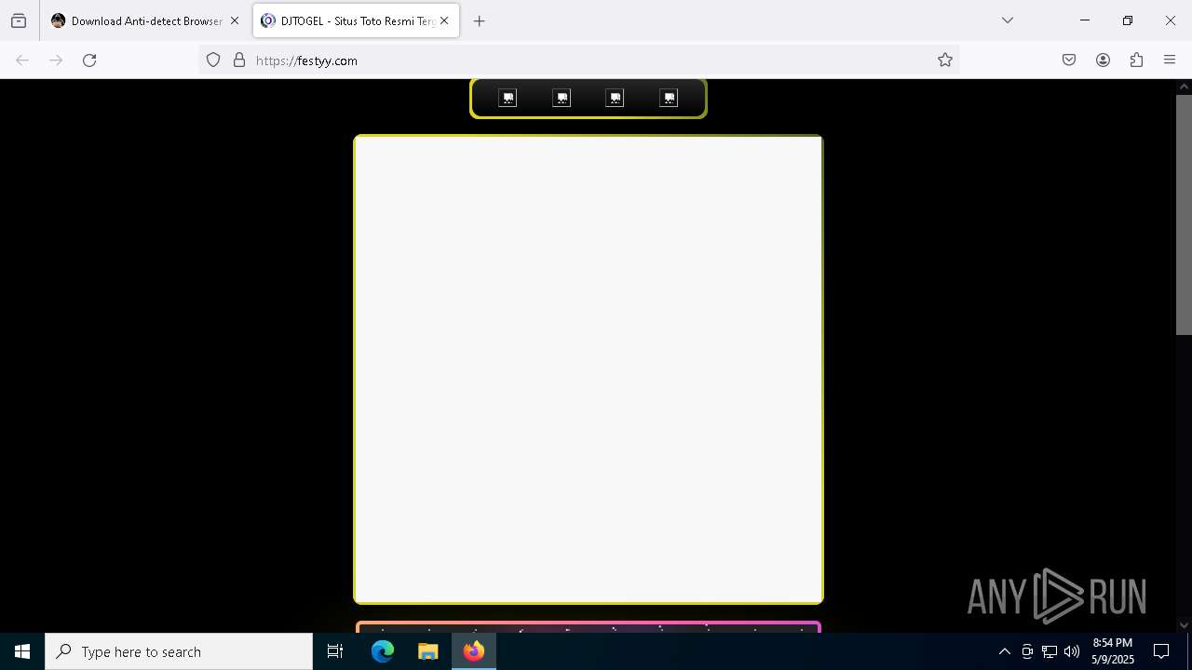Go forward to next page
Viewport: 1192px width, 670px height.
[56, 60]
